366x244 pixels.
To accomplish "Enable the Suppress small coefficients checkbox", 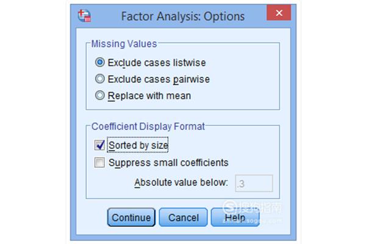I will pos(99,162).
